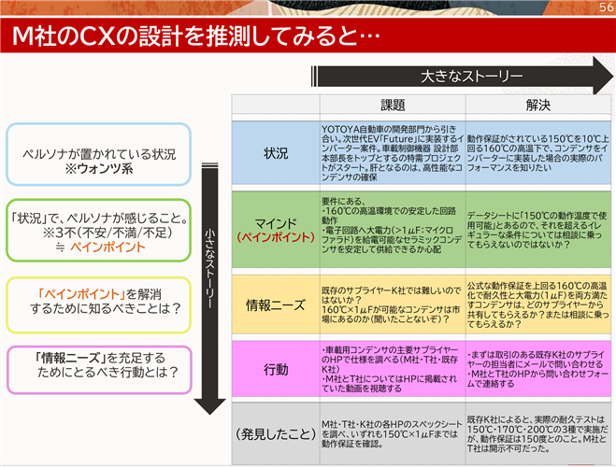This screenshot has height=467, width=616.
Task: Select the pink 行動 row label
Action: coord(276,369)
